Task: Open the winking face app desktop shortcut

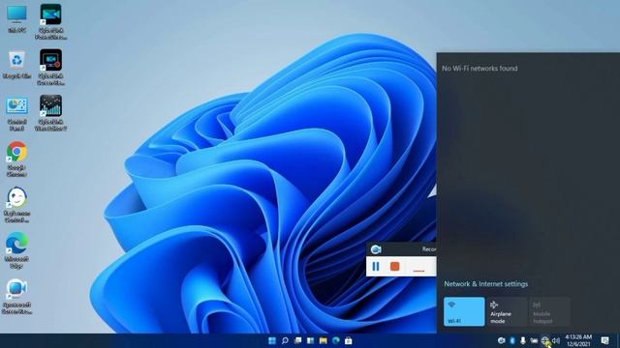Action: (x=16, y=204)
